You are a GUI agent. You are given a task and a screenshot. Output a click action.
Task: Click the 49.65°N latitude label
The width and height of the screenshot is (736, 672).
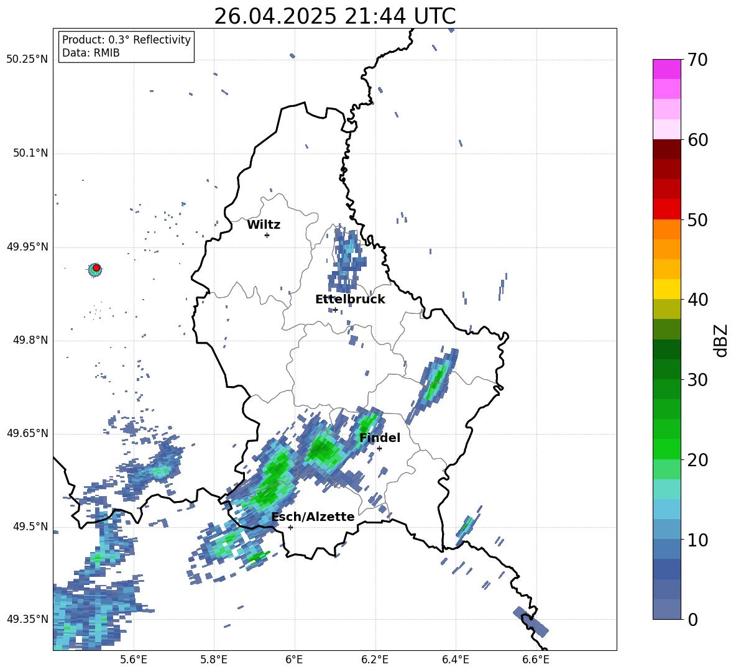coord(27,433)
